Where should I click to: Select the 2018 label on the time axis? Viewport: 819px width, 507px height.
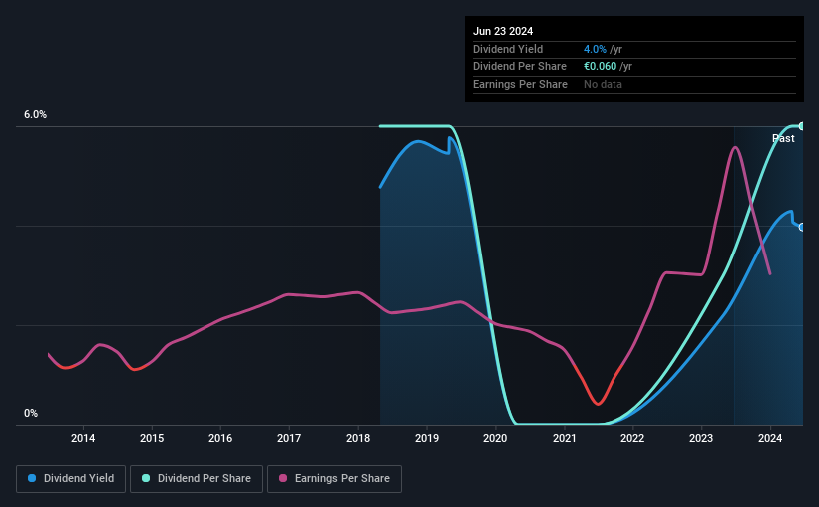[x=358, y=438]
